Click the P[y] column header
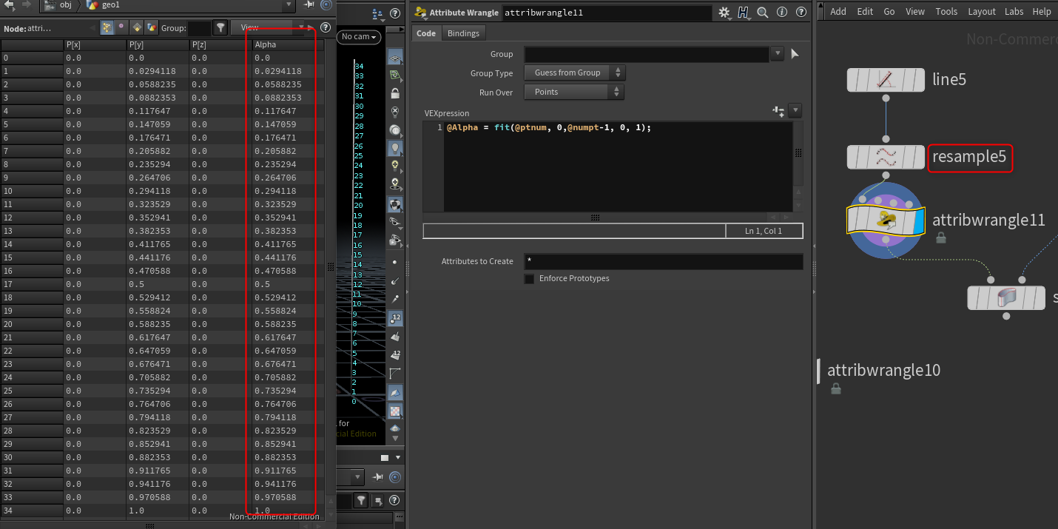The width and height of the screenshot is (1058, 529). click(157, 44)
